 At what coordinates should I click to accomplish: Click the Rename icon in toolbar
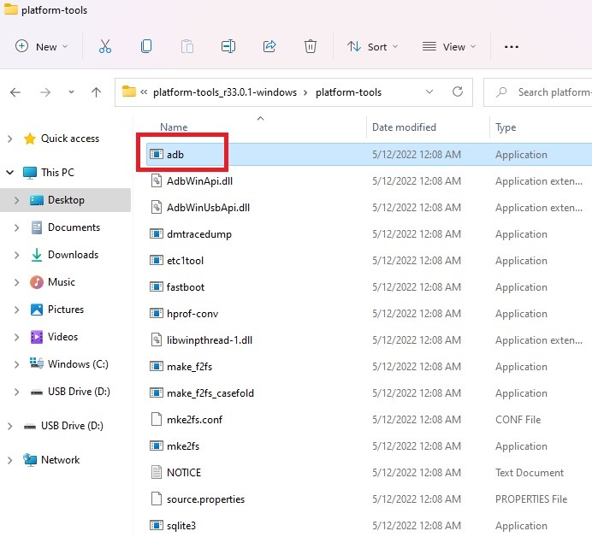click(228, 46)
